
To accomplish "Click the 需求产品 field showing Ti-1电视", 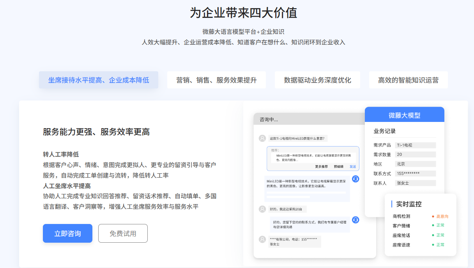I will [x=415, y=145].
